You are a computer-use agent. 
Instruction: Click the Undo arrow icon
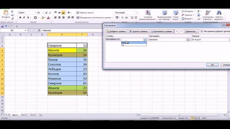pyautogui.click(x=6, y=26)
